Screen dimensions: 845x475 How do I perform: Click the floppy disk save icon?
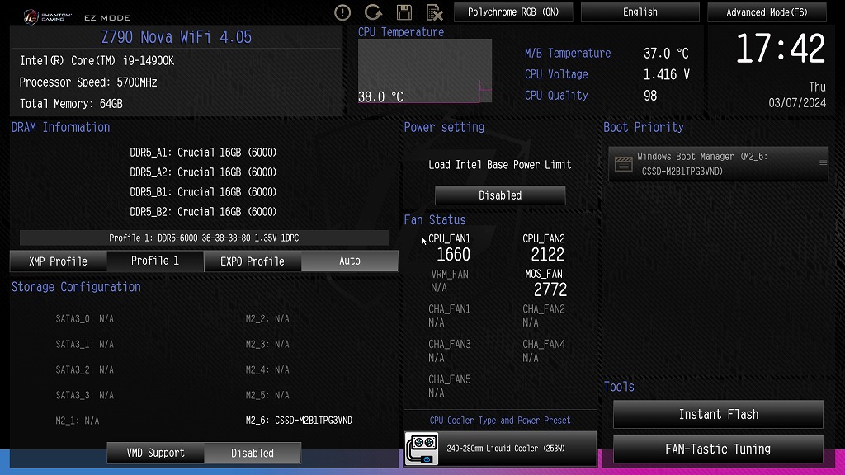coord(404,12)
